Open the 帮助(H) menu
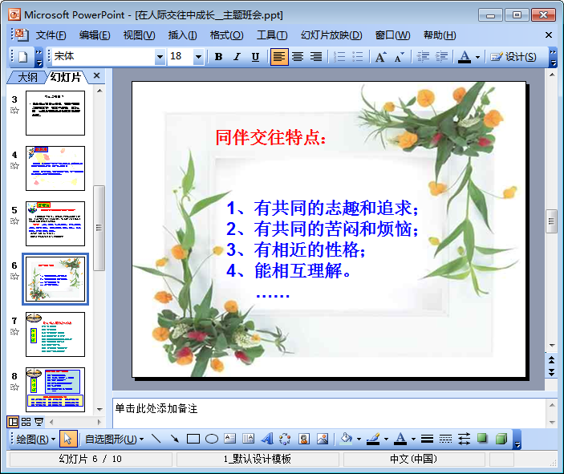Screen dimensions: 564x474 point(440,35)
